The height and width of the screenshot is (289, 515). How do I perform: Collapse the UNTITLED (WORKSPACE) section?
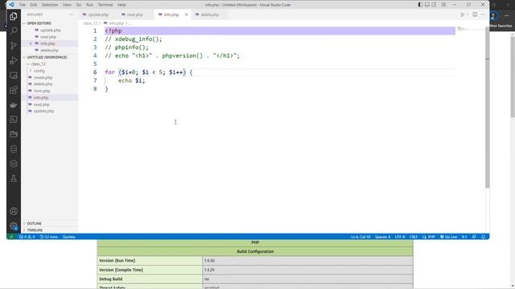pos(47,57)
